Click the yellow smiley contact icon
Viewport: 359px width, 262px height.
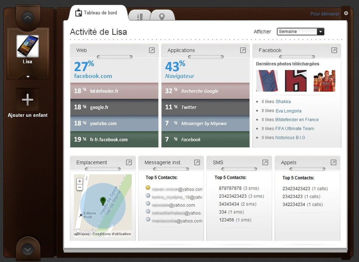[x=148, y=188]
